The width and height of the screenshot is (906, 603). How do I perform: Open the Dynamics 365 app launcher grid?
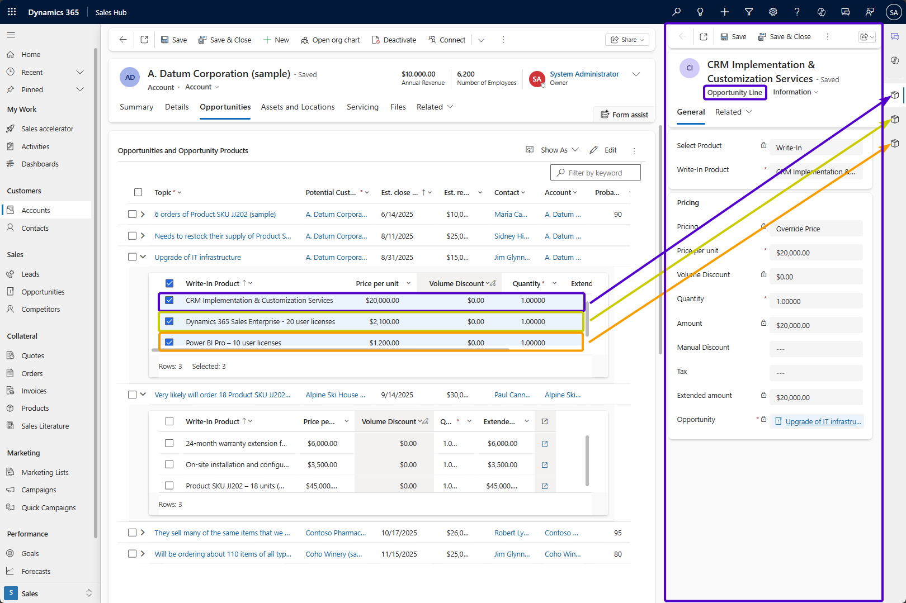click(12, 12)
